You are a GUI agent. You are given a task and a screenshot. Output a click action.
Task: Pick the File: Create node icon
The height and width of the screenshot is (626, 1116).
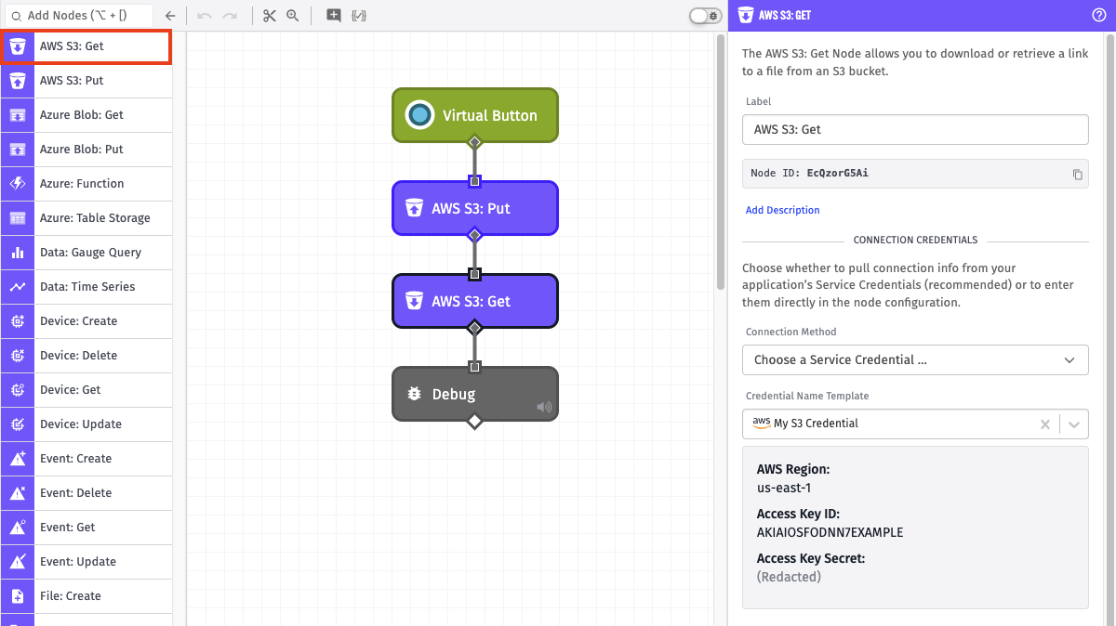(17, 596)
